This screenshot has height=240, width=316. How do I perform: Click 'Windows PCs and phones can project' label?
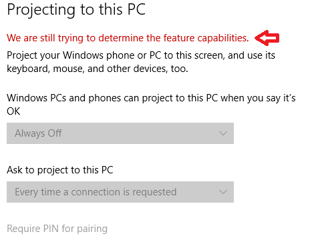tap(151, 98)
